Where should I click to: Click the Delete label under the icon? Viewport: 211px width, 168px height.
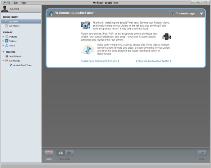point(49,159)
